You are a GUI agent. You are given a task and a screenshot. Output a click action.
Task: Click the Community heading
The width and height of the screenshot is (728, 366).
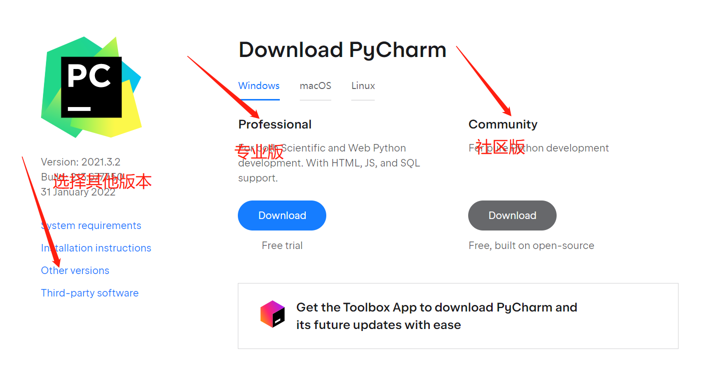click(503, 124)
